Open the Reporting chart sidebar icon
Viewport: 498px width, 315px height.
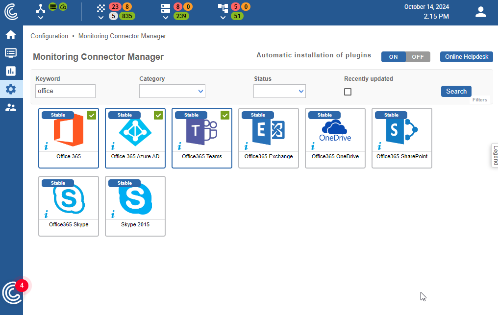pyautogui.click(x=11, y=71)
